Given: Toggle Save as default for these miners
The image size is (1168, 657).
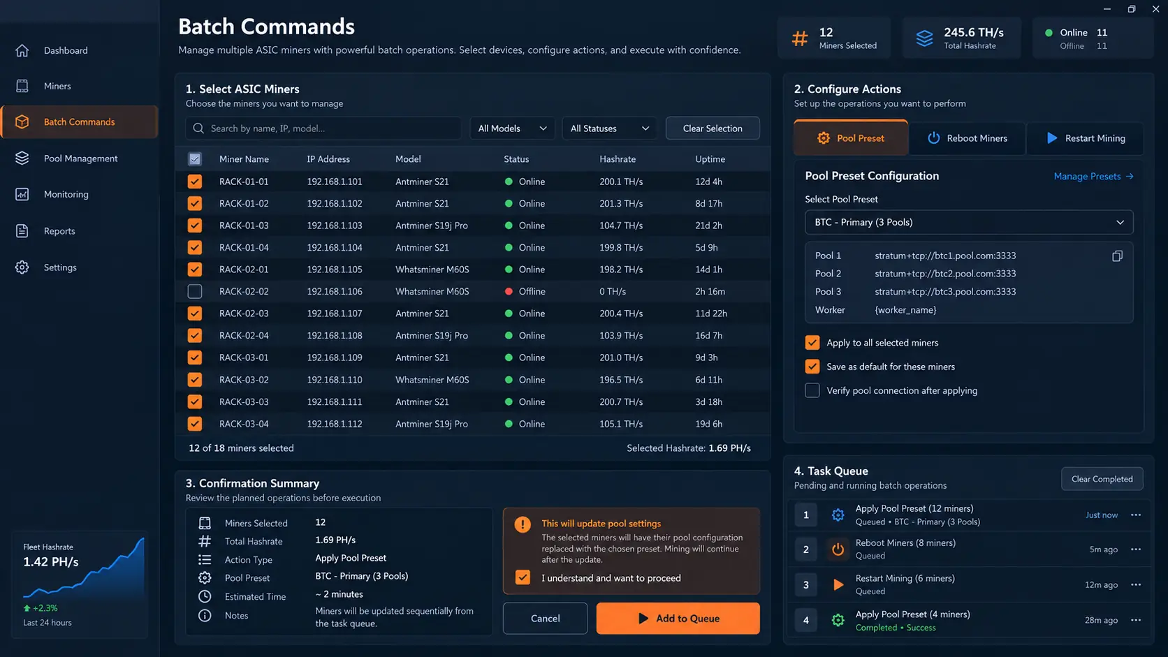Looking at the screenshot, I should tap(812, 367).
